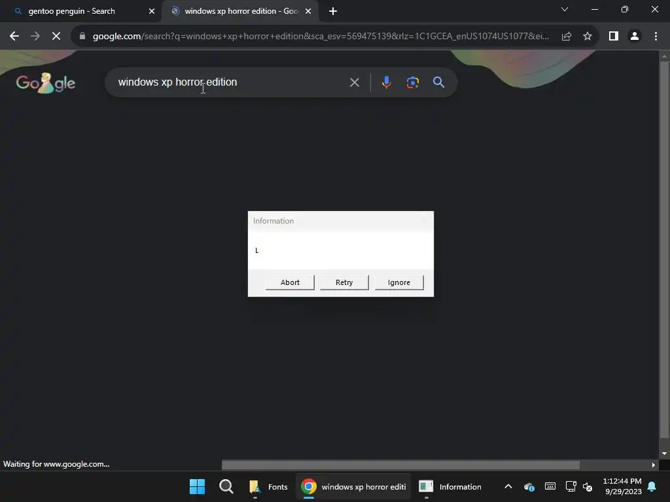Image resolution: width=670 pixels, height=502 pixels.
Task: Click the Abort button in Information dialog
Action: (x=290, y=282)
